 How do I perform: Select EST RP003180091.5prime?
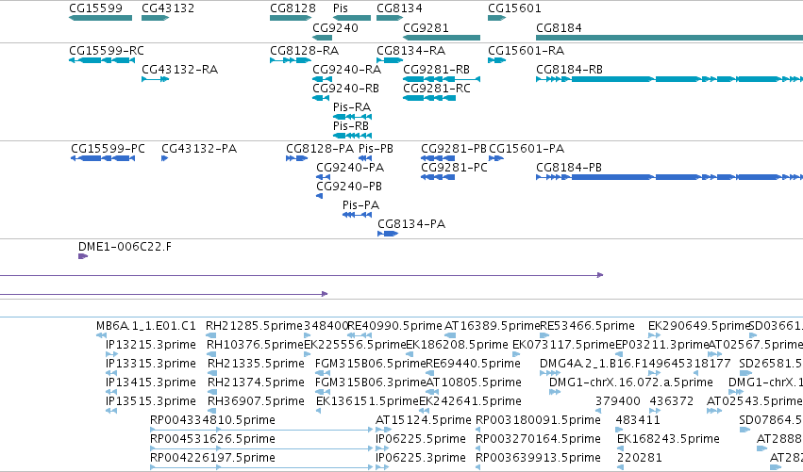[478, 430]
